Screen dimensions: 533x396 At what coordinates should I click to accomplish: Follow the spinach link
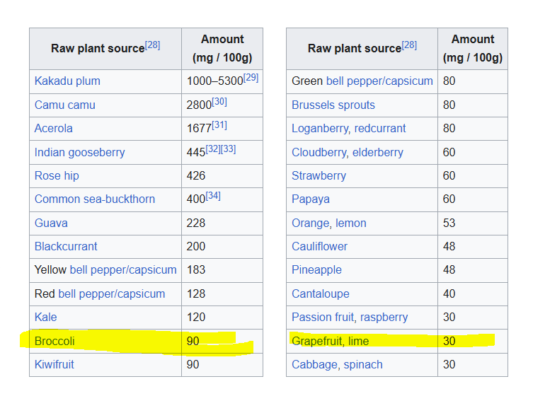click(x=363, y=364)
